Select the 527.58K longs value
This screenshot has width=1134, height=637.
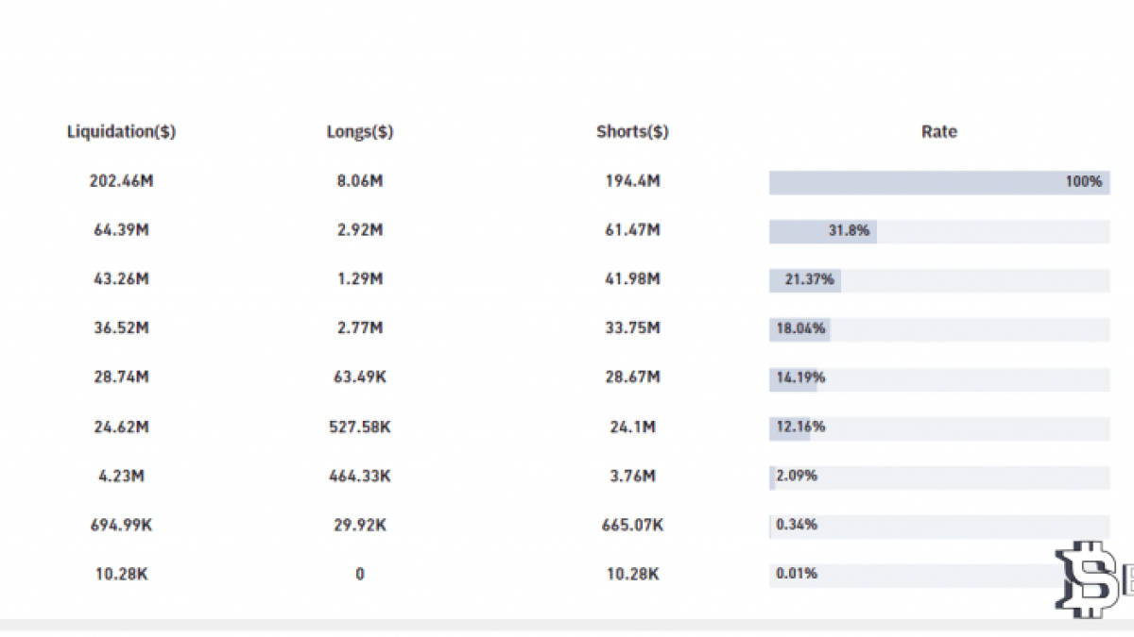tap(360, 427)
